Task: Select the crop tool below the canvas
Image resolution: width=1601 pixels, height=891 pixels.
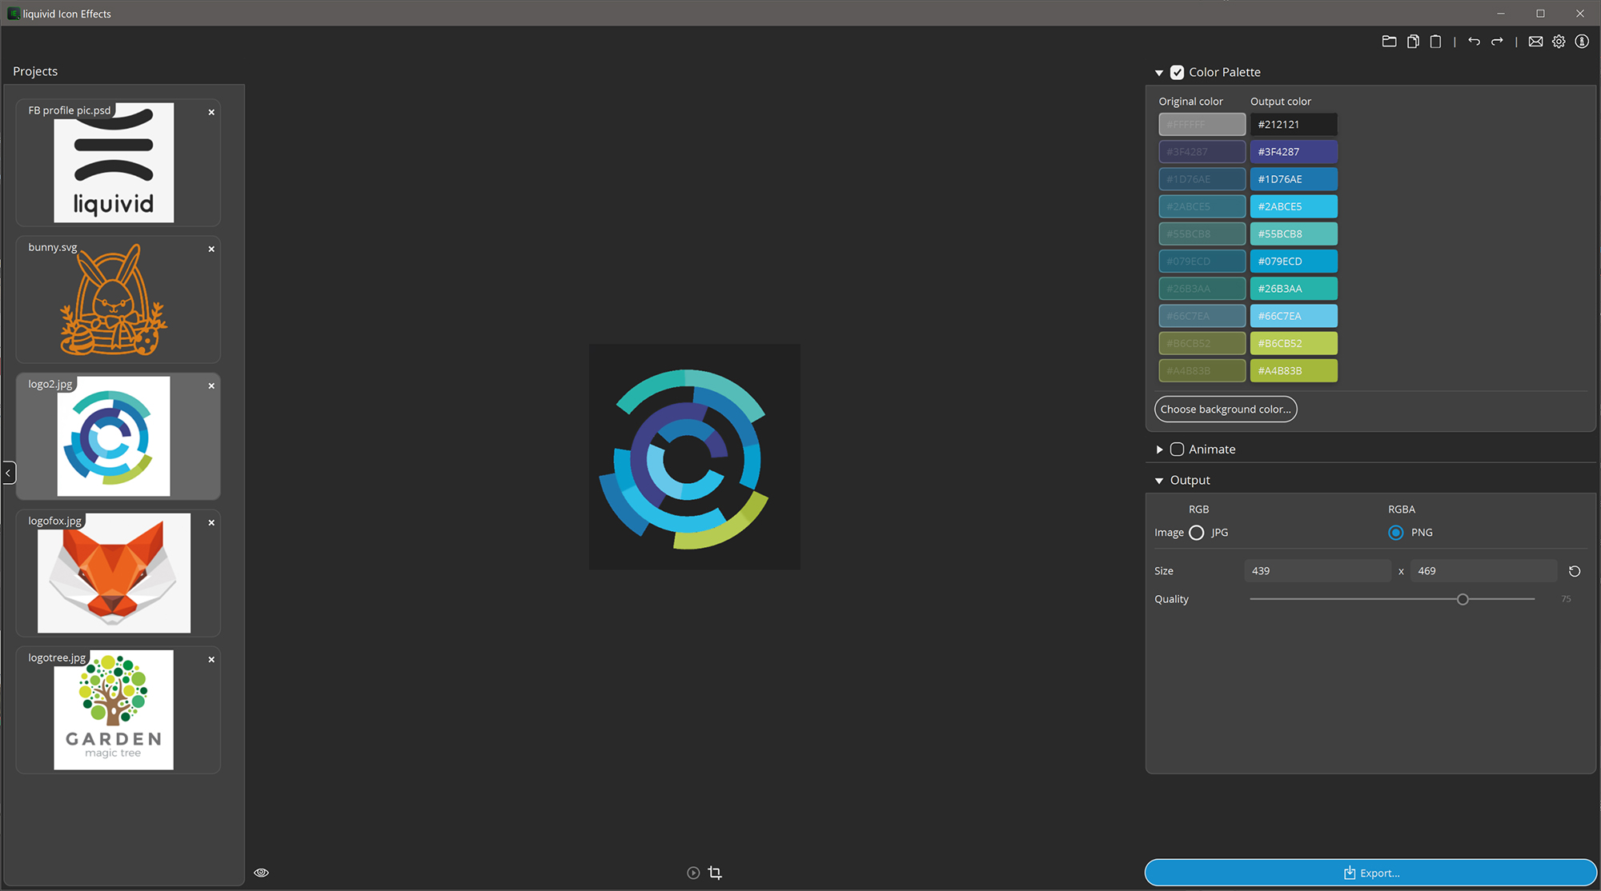Action: [x=715, y=872]
